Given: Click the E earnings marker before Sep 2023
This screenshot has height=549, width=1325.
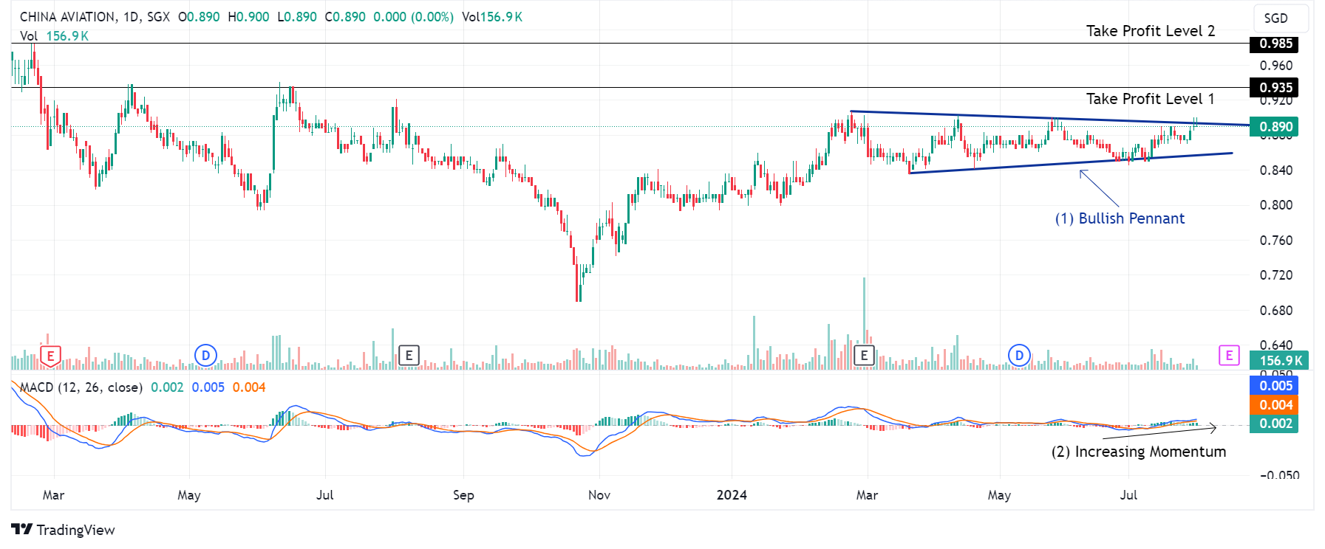Looking at the screenshot, I should tap(409, 356).
